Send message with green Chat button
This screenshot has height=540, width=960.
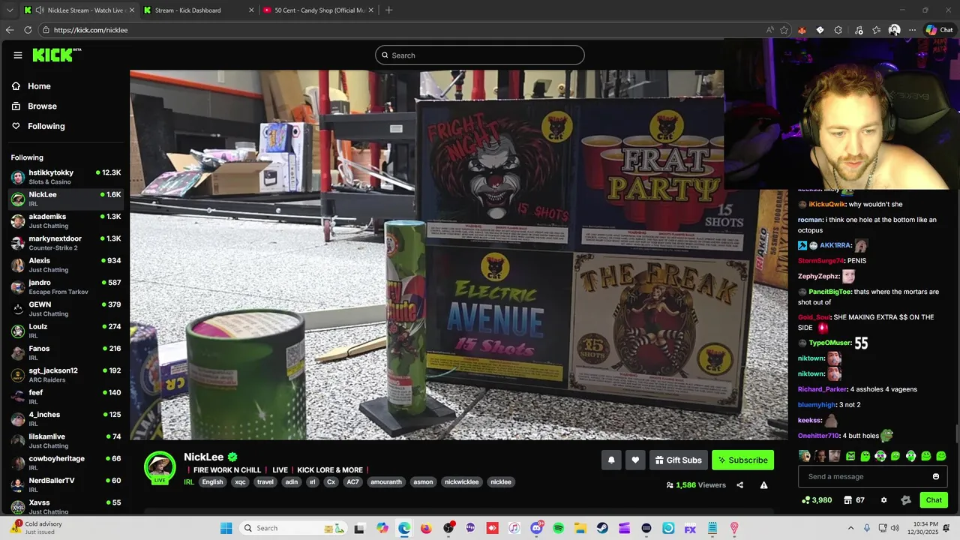pyautogui.click(x=934, y=500)
